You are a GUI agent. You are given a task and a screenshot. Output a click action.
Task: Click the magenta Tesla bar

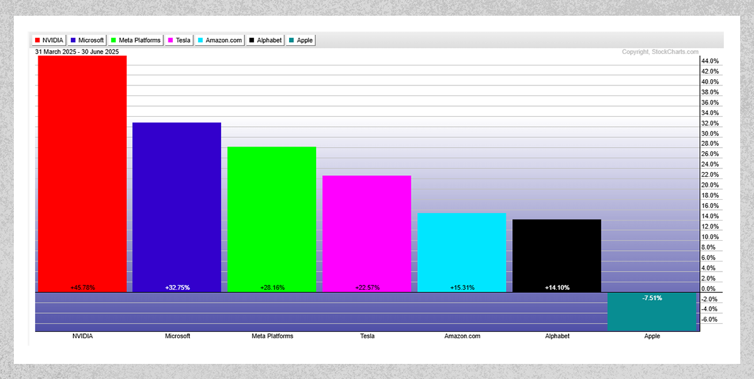[x=367, y=234]
